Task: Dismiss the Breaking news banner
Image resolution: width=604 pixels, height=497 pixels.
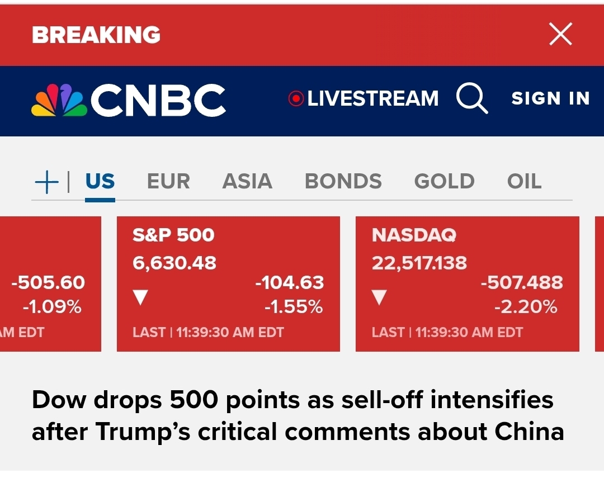Action: [560, 34]
